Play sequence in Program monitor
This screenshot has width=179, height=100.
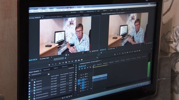click(x=128, y=52)
